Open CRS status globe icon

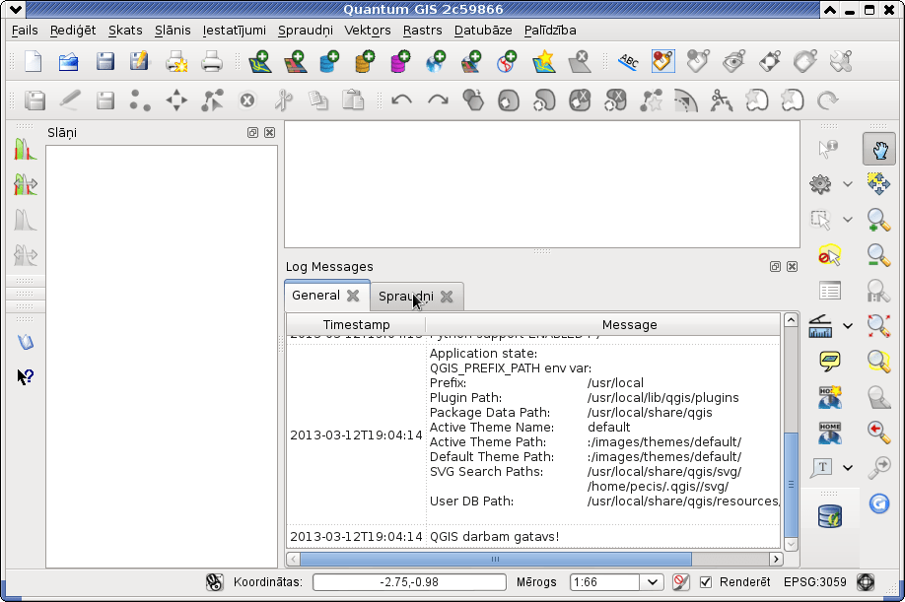coord(866,582)
